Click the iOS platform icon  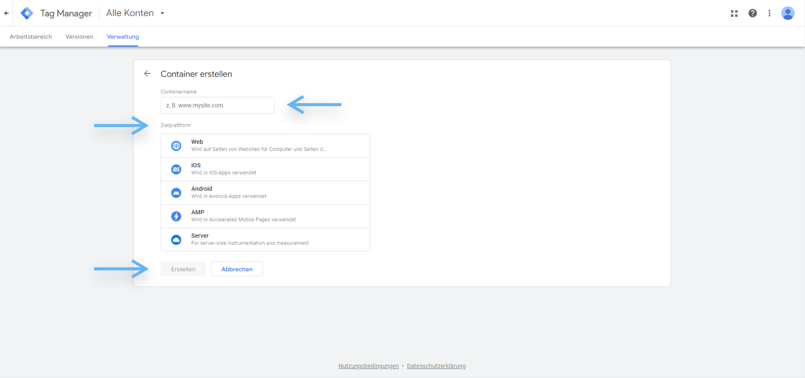click(176, 169)
